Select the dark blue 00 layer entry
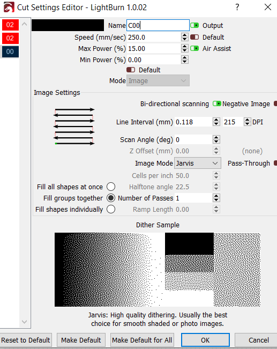Image resolution: width=277 pixels, height=349 pixels. pos(10,51)
